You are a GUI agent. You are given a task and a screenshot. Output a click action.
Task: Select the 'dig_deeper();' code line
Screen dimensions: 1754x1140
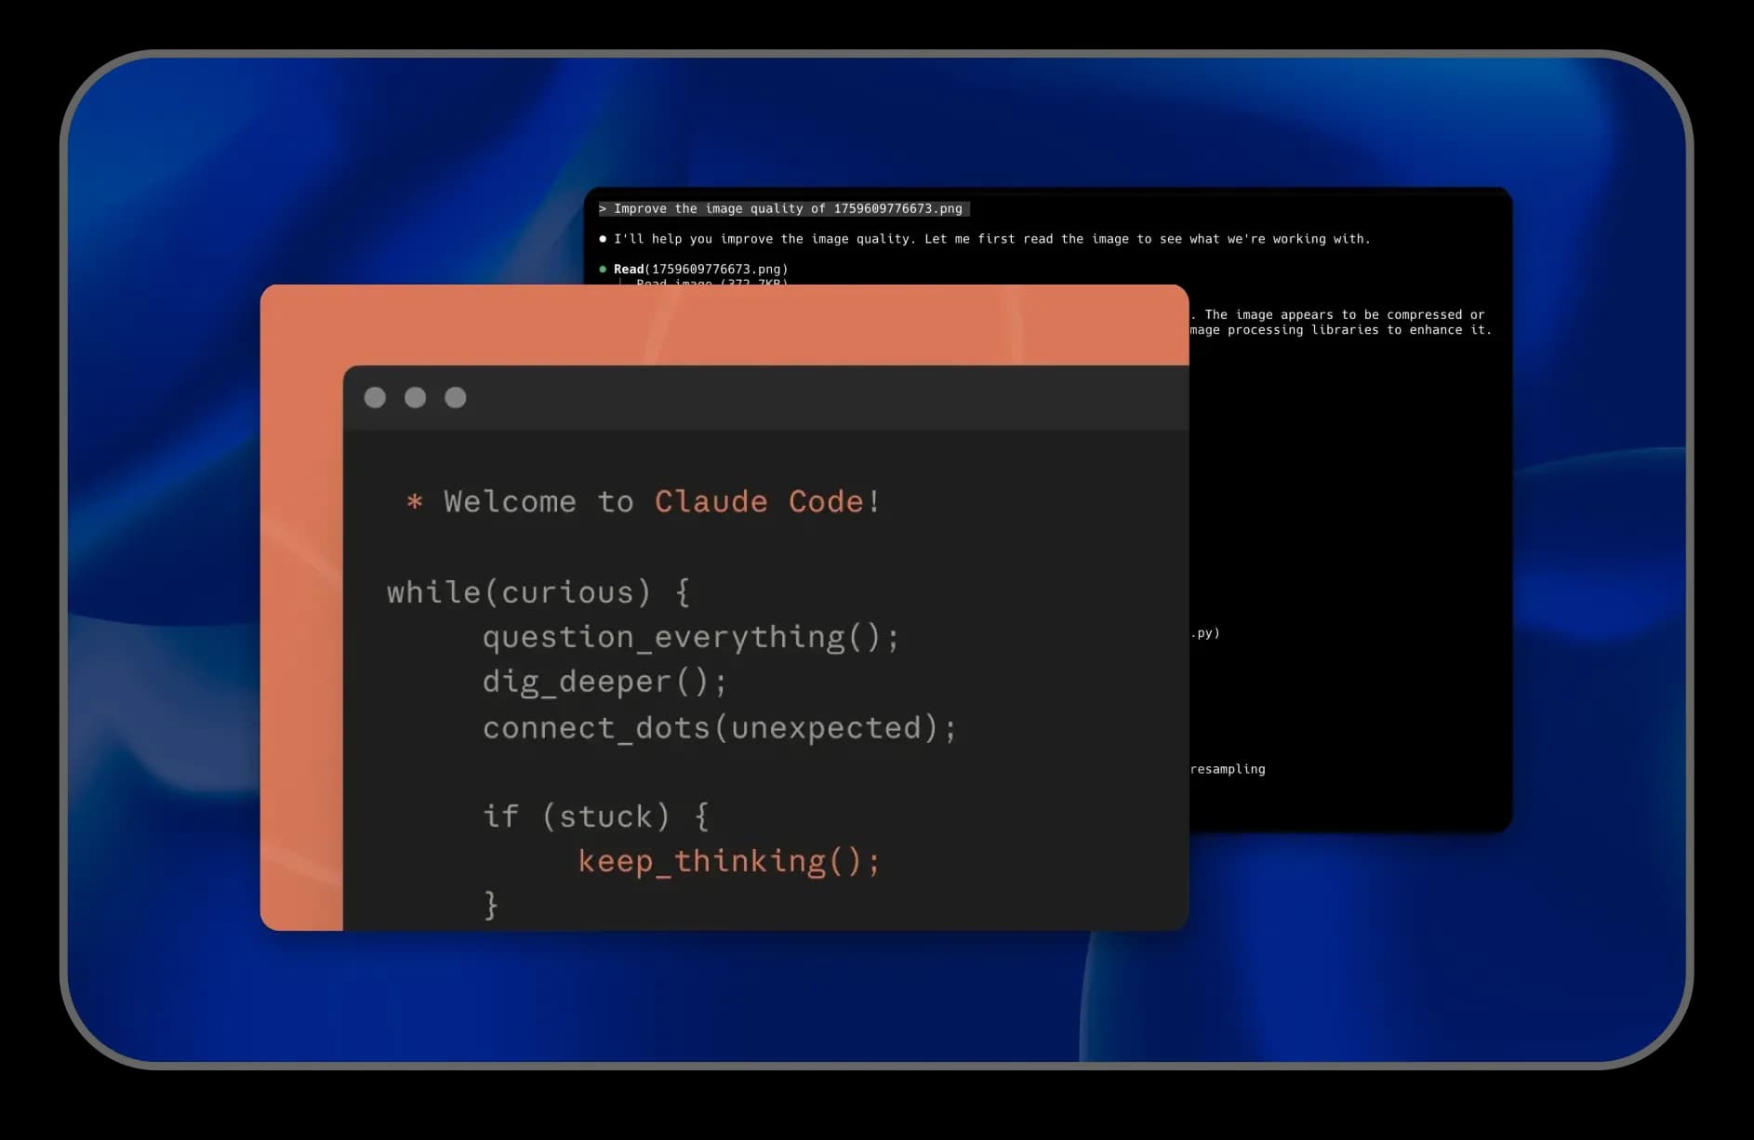click(605, 682)
